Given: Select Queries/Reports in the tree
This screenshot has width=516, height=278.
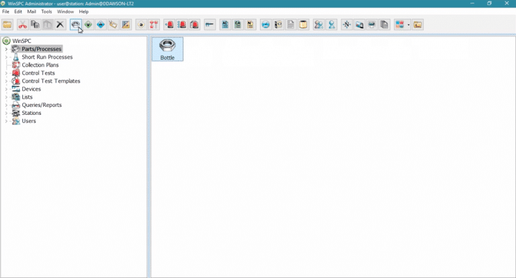Looking at the screenshot, I should point(42,105).
